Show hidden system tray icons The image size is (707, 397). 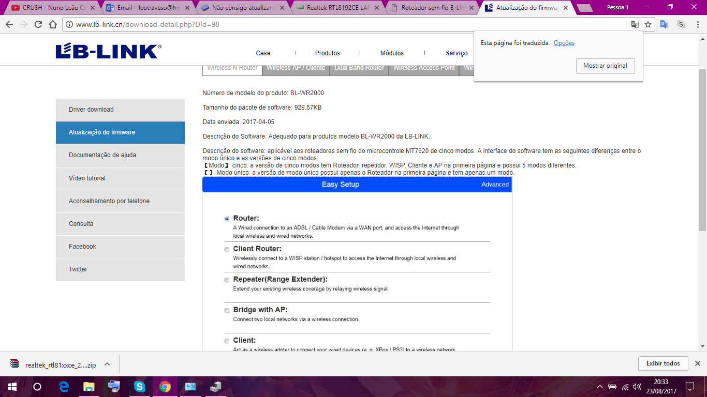coord(600,387)
